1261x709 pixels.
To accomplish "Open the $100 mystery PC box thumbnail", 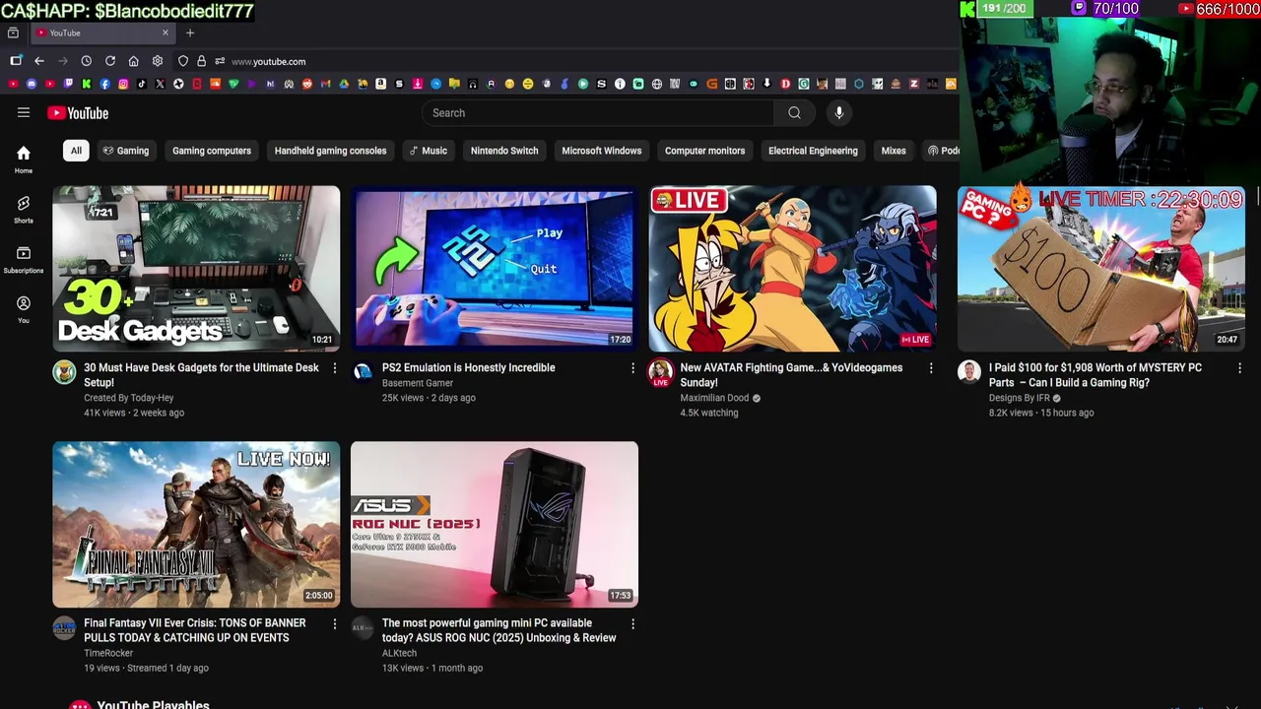I will tap(1101, 269).
